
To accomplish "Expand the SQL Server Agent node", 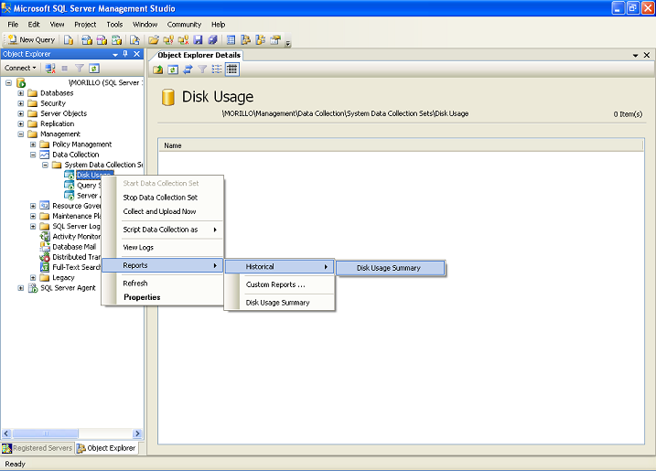I will pos(21,288).
